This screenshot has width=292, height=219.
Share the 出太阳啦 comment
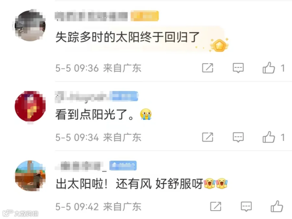click(216, 206)
